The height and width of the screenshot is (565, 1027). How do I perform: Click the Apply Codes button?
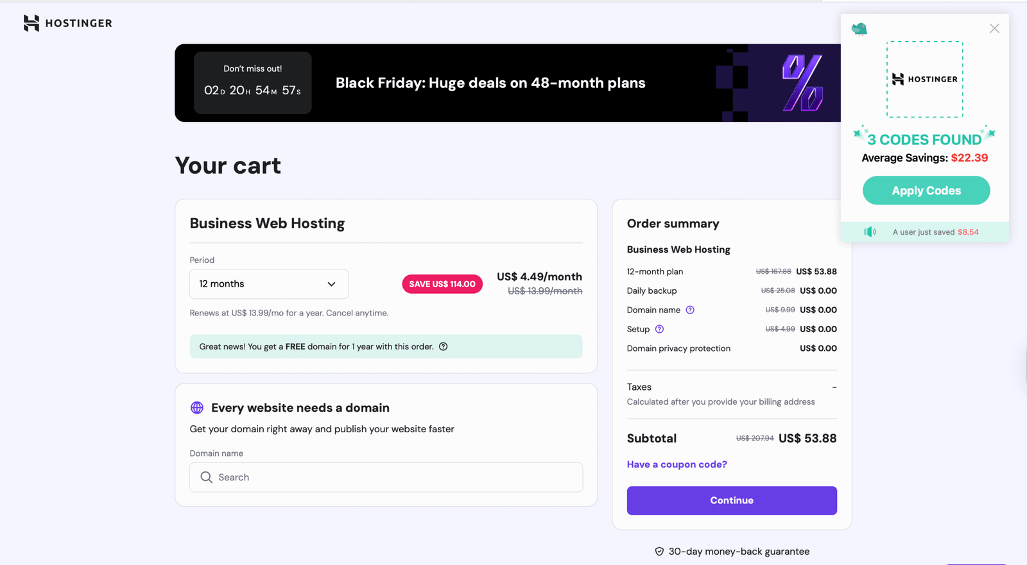point(926,190)
